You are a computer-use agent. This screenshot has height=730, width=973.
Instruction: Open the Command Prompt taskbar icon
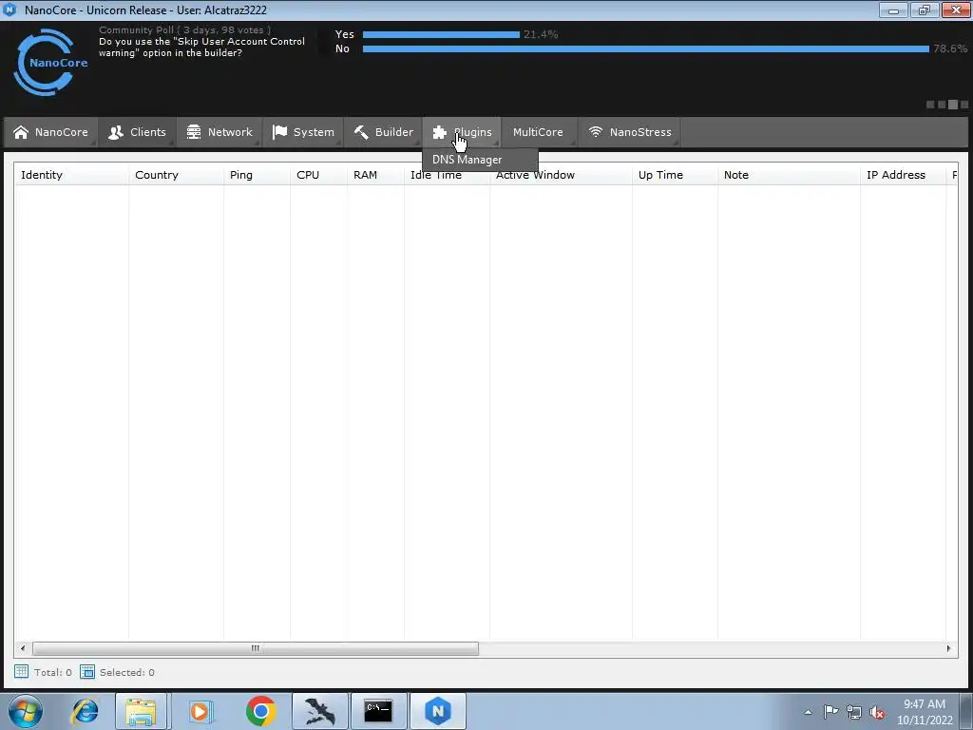(x=378, y=711)
